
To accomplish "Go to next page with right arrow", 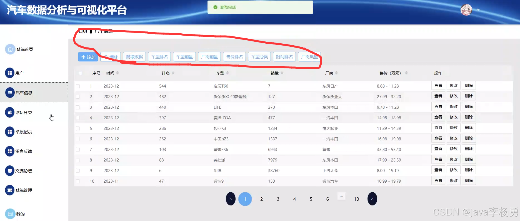I will coord(372,199).
